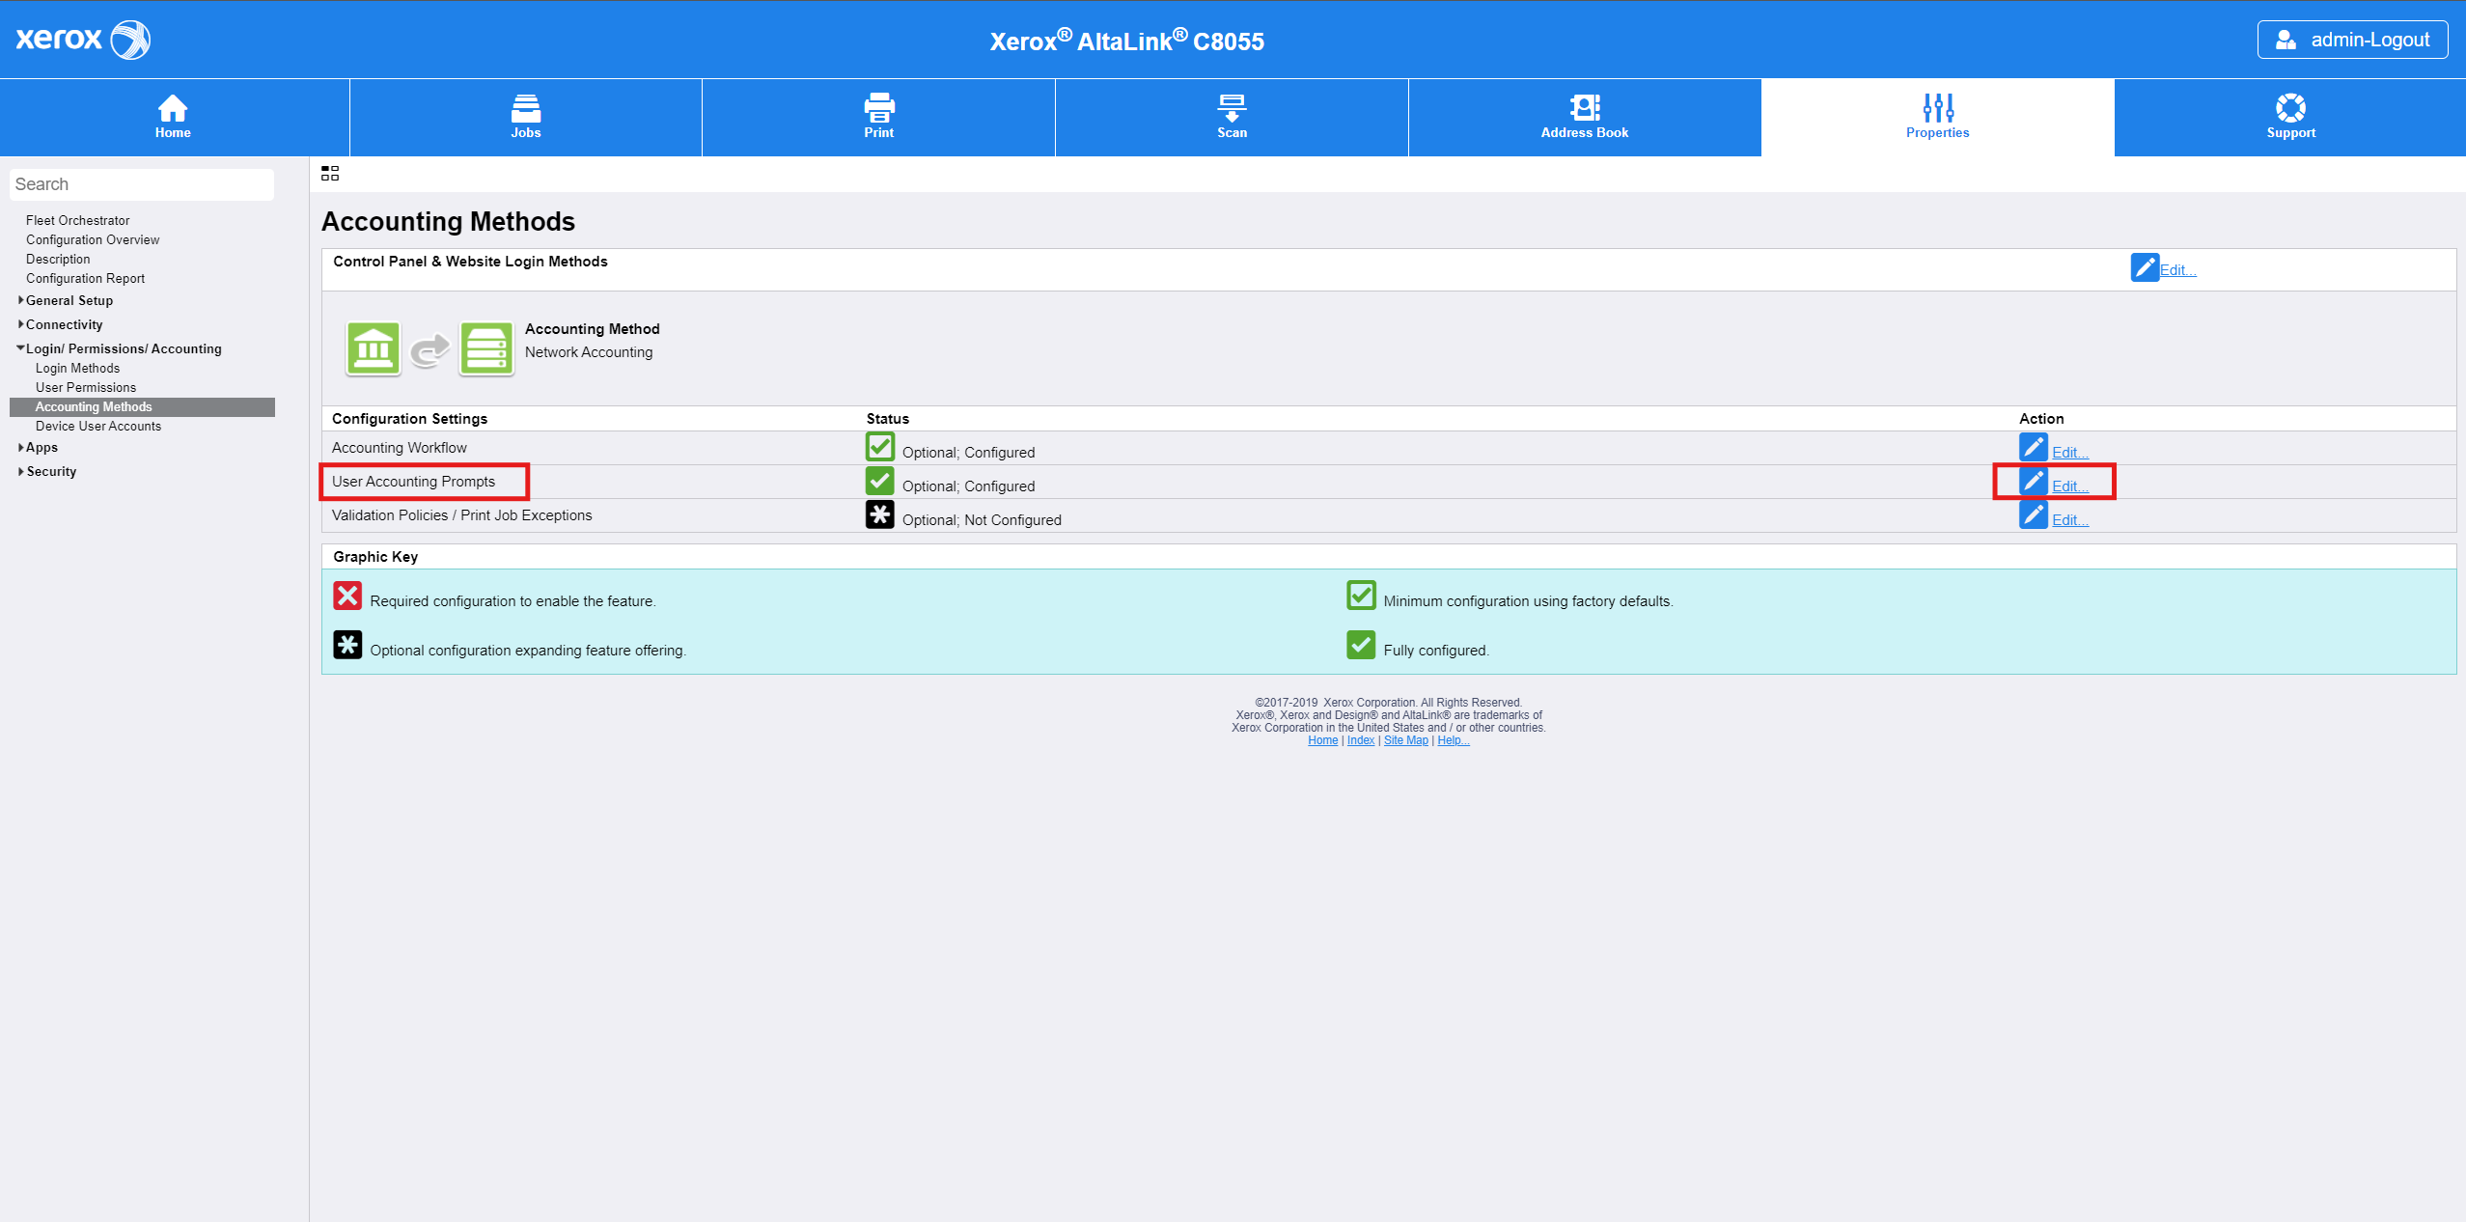The image size is (2466, 1222).
Task: Open the Jobs tray icon
Action: (x=525, y=108)
